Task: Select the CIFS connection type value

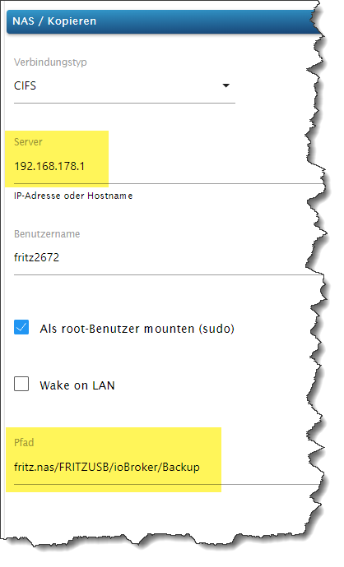Action: pos(25,85)
